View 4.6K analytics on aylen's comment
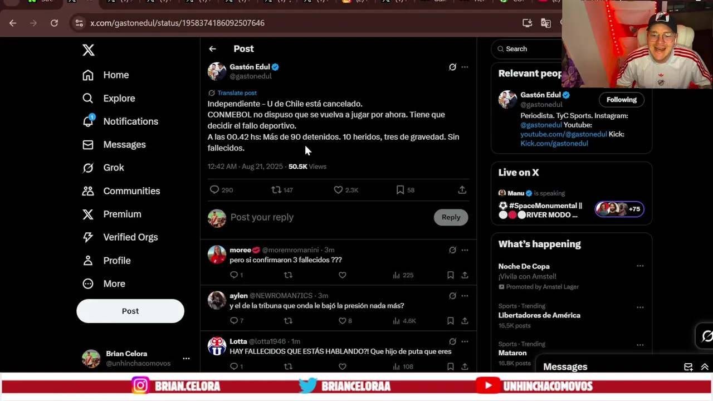713x401 pixels. (x=404, y=321)
